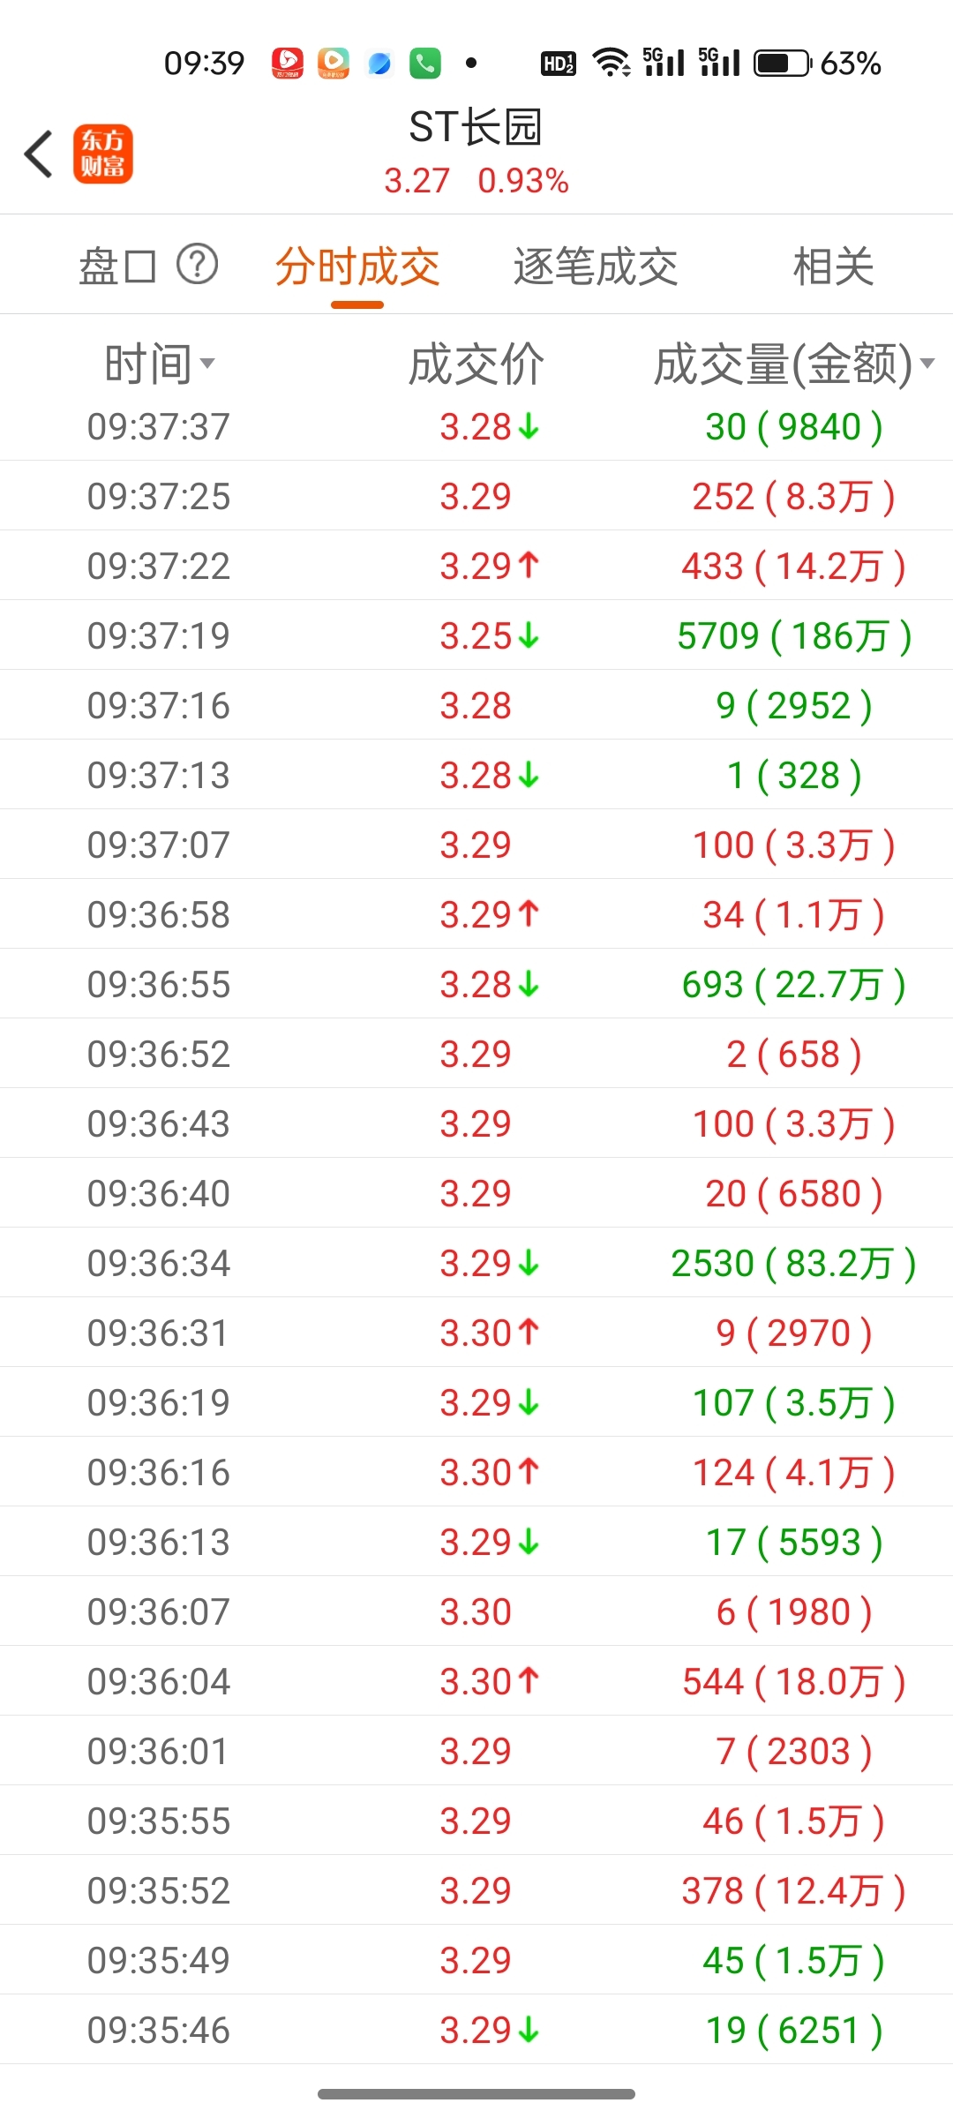Screen dimensions: 953x2118
Task: Tap the ST长园 stock title
Action: tap(476, 129)
